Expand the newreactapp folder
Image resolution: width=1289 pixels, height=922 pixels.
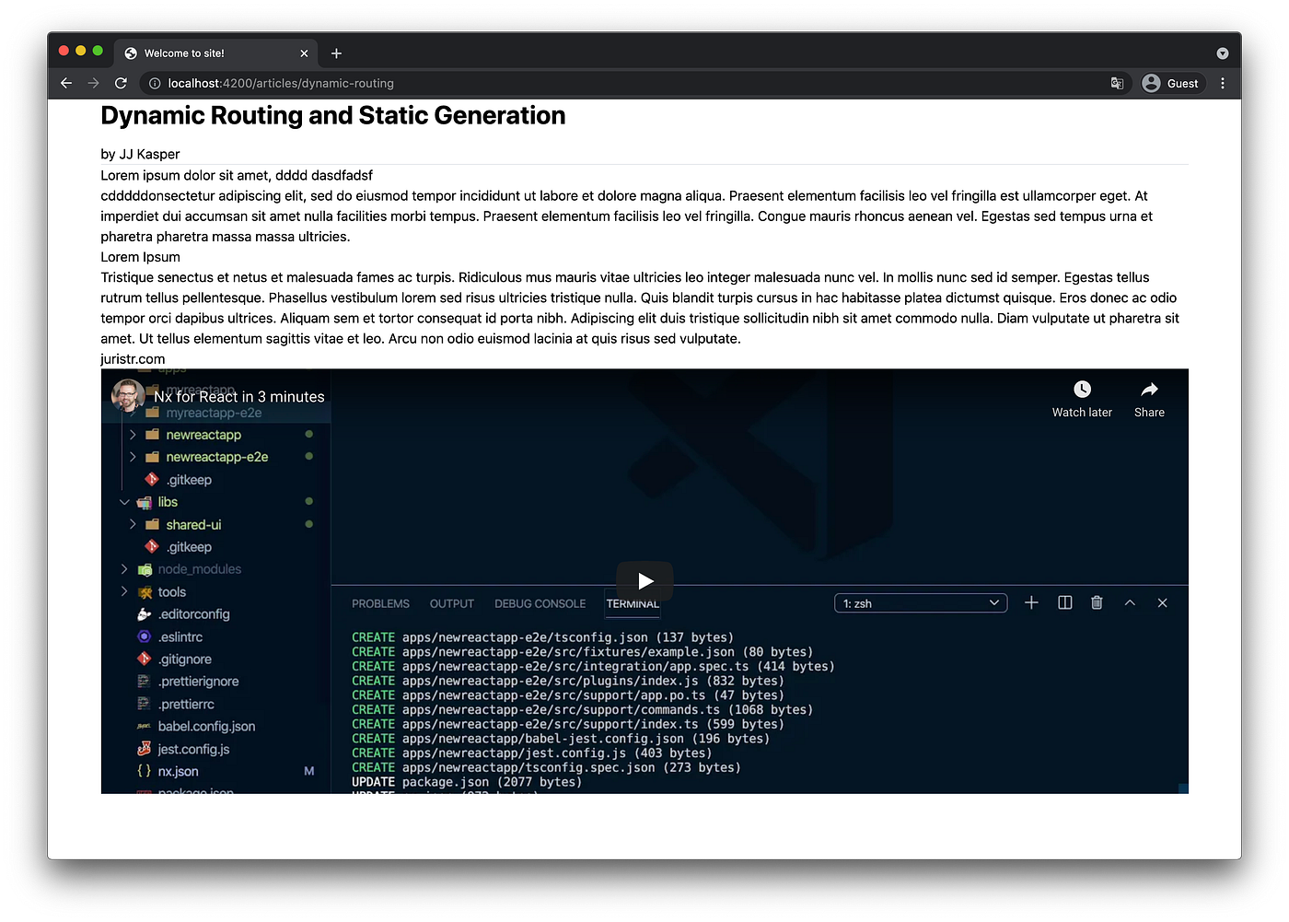tap(134, 434)
